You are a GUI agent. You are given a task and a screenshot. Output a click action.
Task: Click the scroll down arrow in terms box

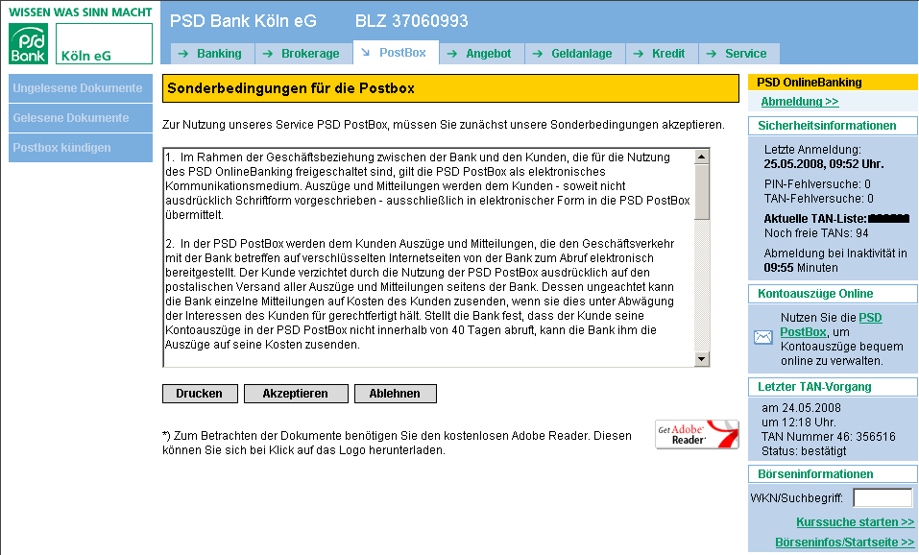[x=702, y=359]
